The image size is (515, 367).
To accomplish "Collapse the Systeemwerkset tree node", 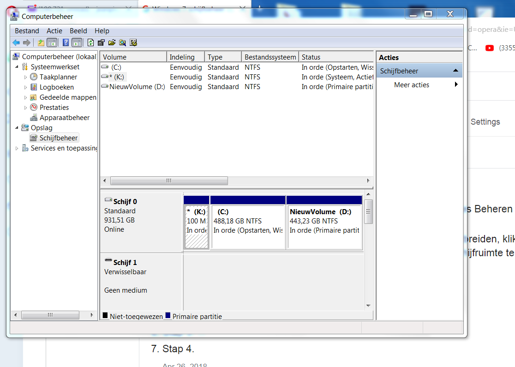I will (x=17, y=66).
